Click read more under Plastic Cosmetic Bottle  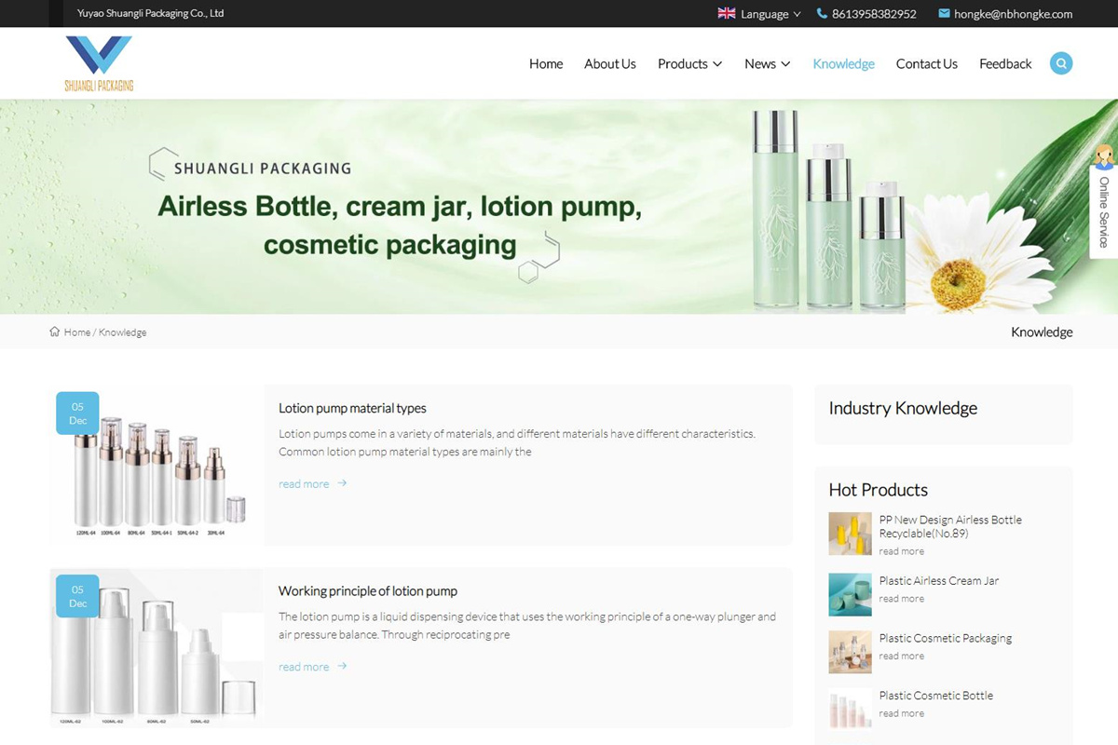(x=902, y=713)
